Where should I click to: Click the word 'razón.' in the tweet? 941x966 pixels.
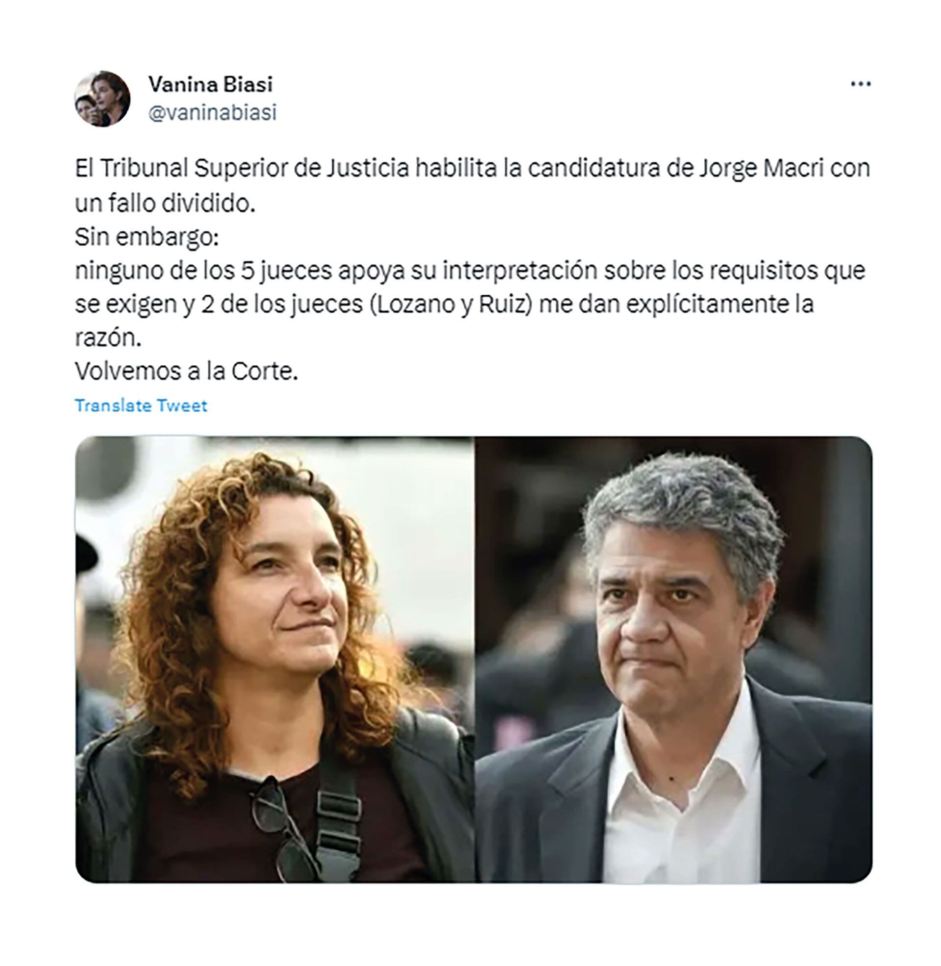click(108, 338)
